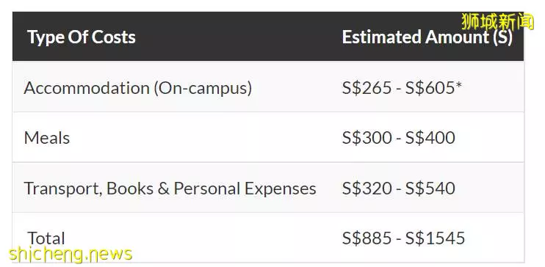Click the "Estimated Amount (S)" column header

click(427, 37)
